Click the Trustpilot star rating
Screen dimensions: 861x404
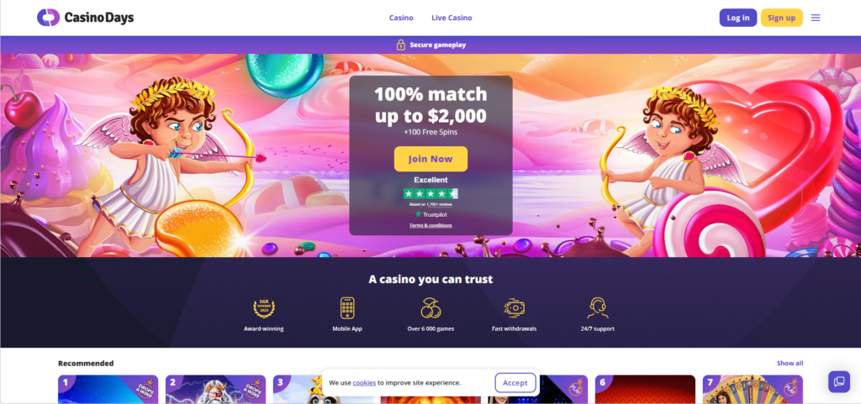(430, 193)
